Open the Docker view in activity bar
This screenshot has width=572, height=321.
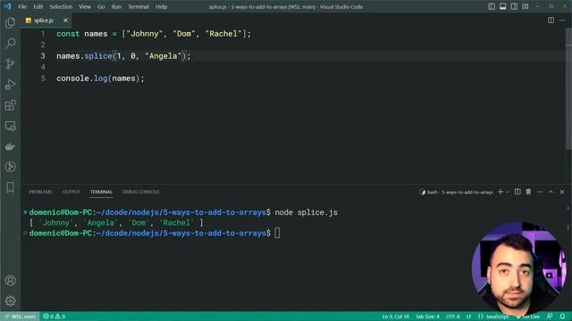pos(10,146)
